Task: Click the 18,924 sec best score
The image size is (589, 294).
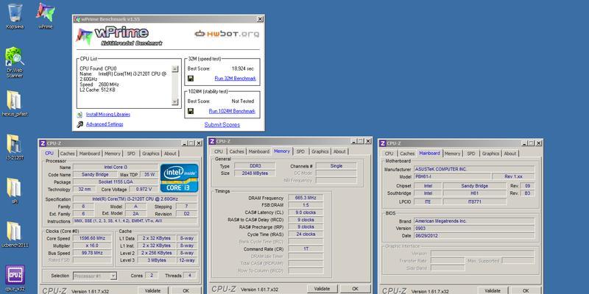Action: [x=243, y=68]
